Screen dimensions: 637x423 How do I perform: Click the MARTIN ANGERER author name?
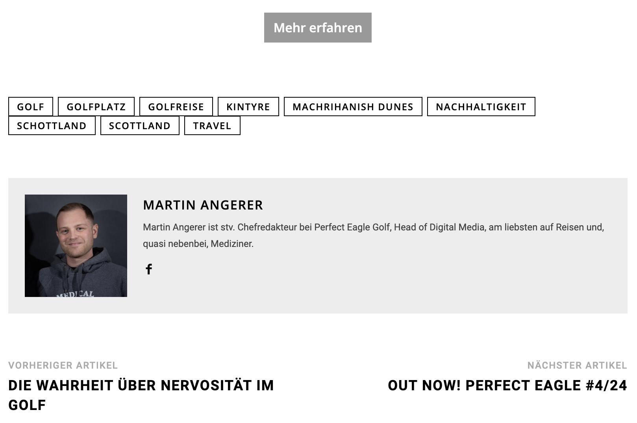tap(203, 205)
